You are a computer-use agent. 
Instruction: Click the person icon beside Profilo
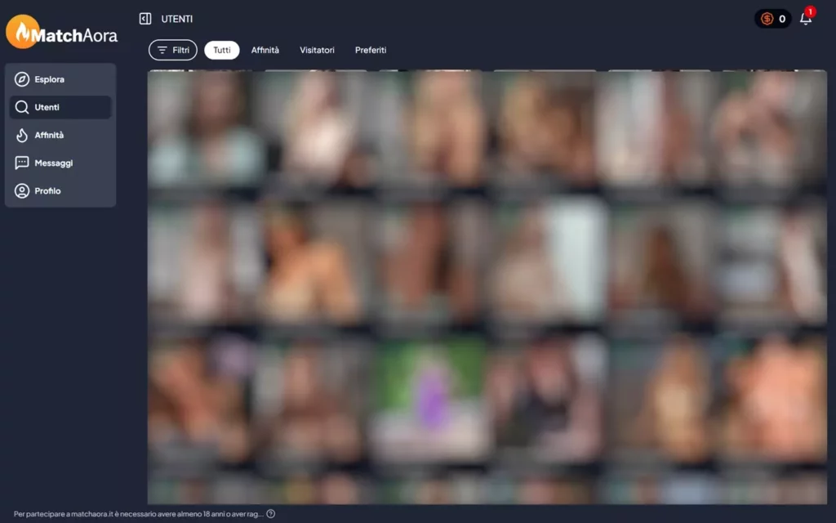pos(22,190)
